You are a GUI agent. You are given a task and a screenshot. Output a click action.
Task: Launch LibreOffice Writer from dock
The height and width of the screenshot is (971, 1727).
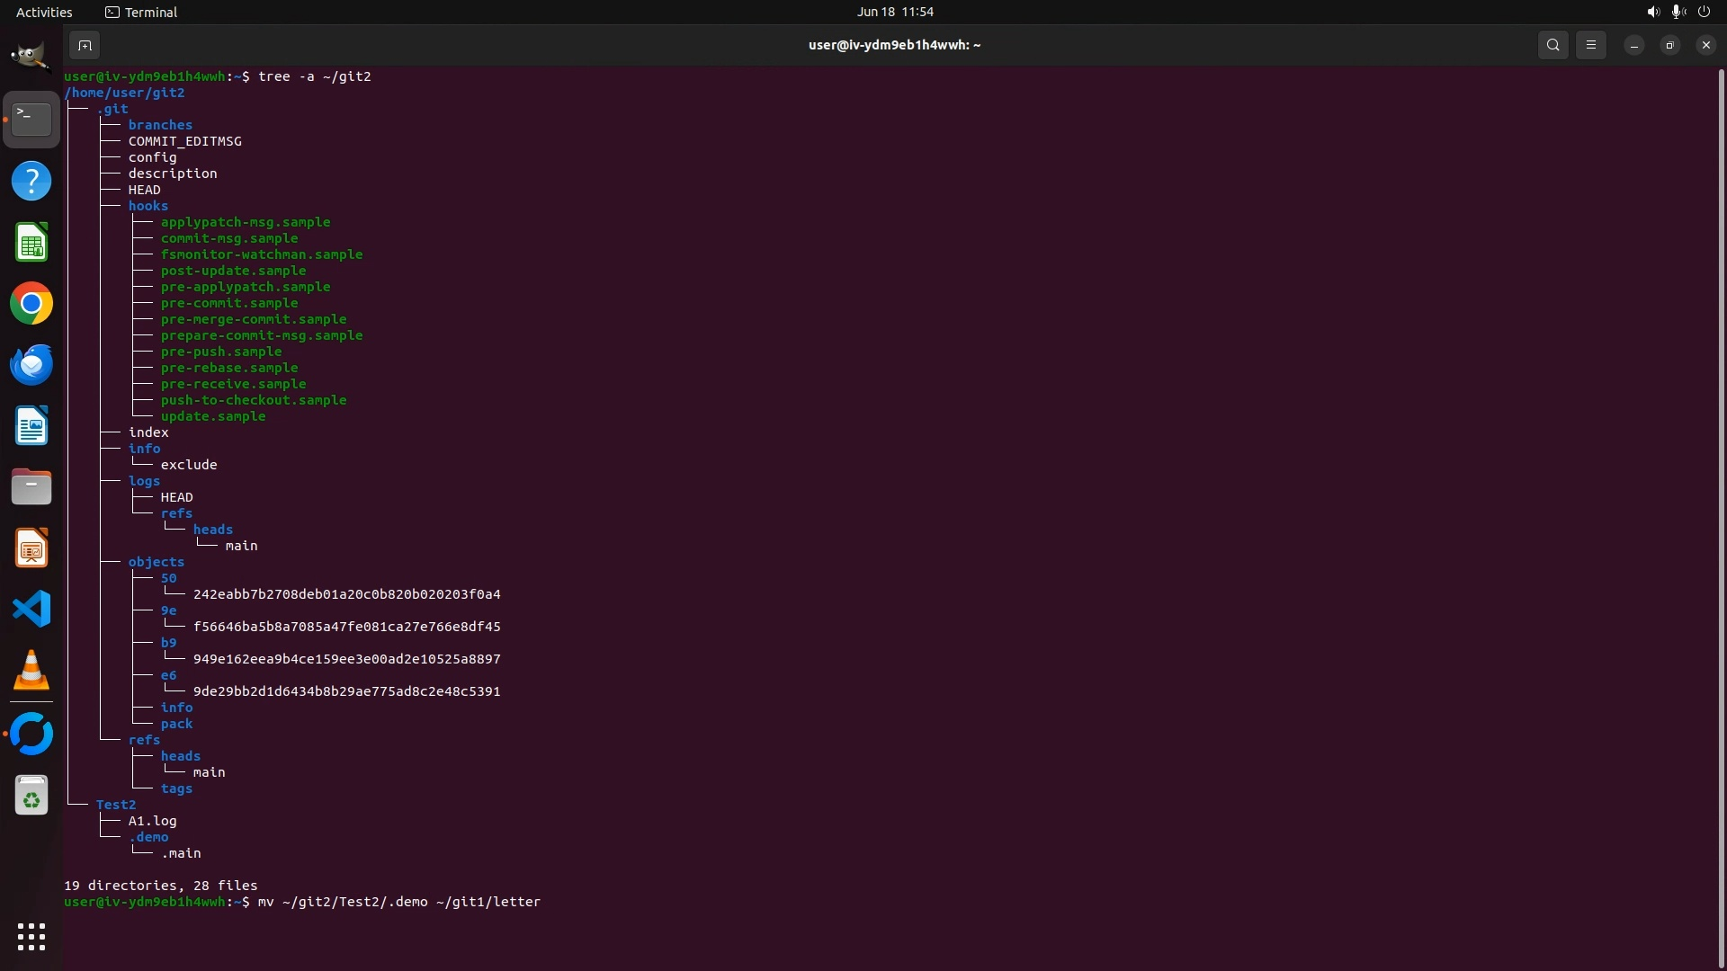31,426
